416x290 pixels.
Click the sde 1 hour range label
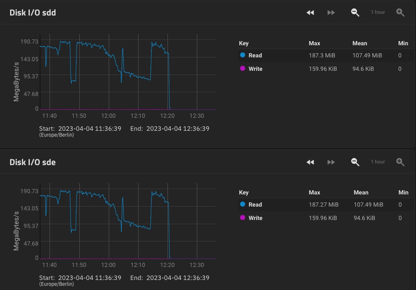pos(378,162)
